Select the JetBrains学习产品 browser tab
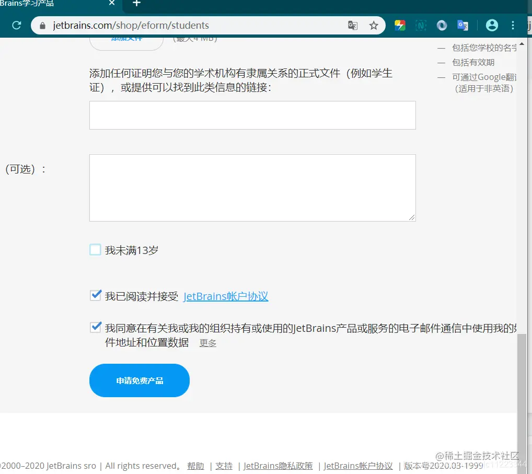 tap(52, 4)
